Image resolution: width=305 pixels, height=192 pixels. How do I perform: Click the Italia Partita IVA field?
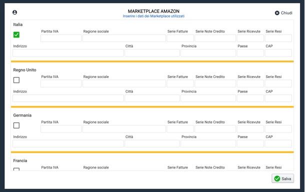[61, 38]
